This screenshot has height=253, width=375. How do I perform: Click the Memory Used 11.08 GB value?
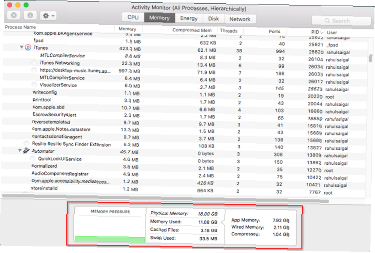(208, 222)
